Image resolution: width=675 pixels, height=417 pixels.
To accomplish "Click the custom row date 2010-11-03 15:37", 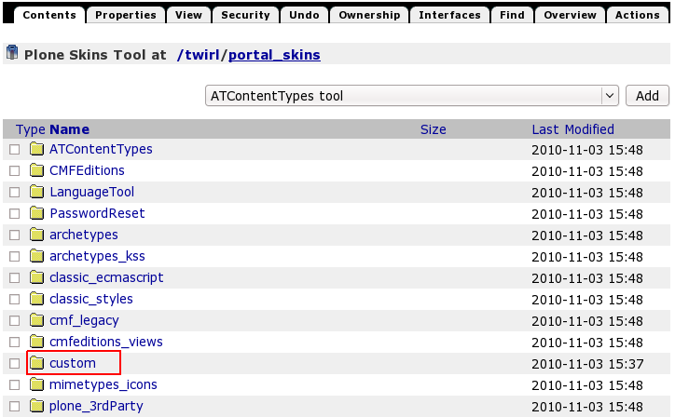I will click(x=587, y=364).
